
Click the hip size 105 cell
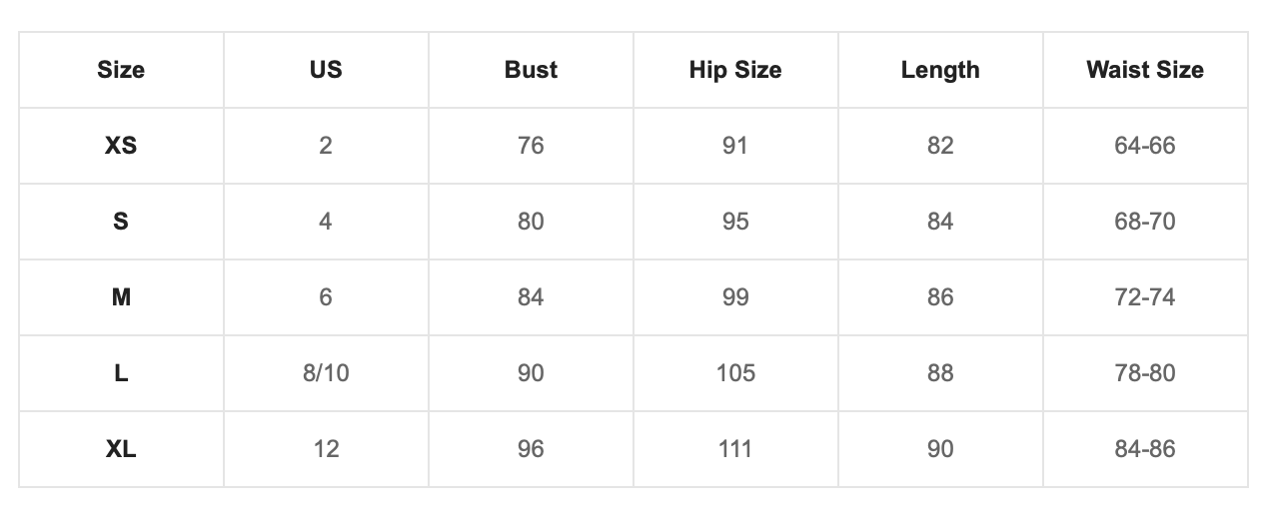[735, 373]
